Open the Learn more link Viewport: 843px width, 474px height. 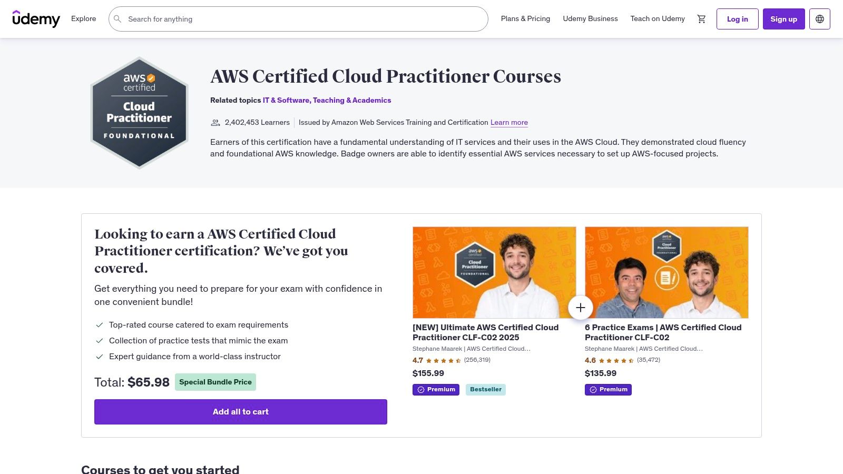[x=509, y=122]
